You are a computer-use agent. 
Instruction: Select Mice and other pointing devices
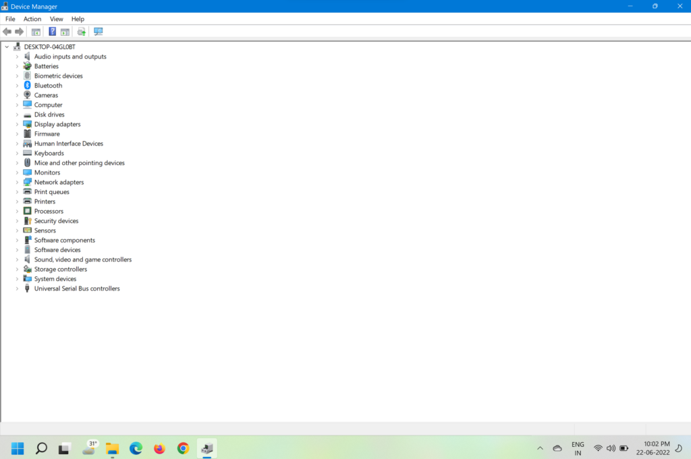(80, 163)
